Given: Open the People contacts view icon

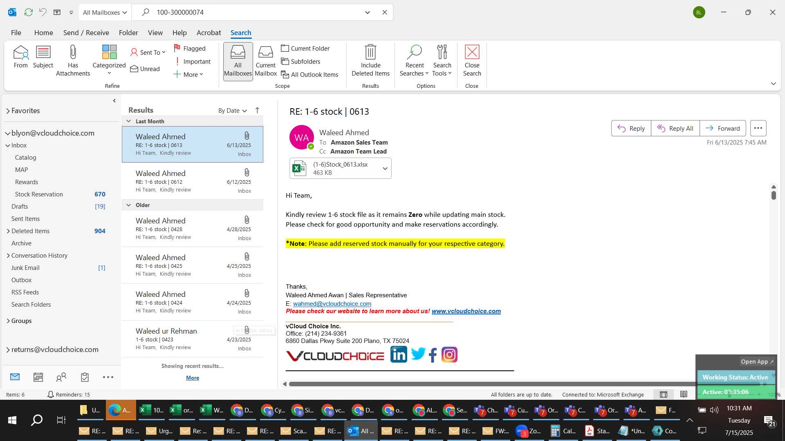Looking at the screenshot, I should (x=61, y=377).
